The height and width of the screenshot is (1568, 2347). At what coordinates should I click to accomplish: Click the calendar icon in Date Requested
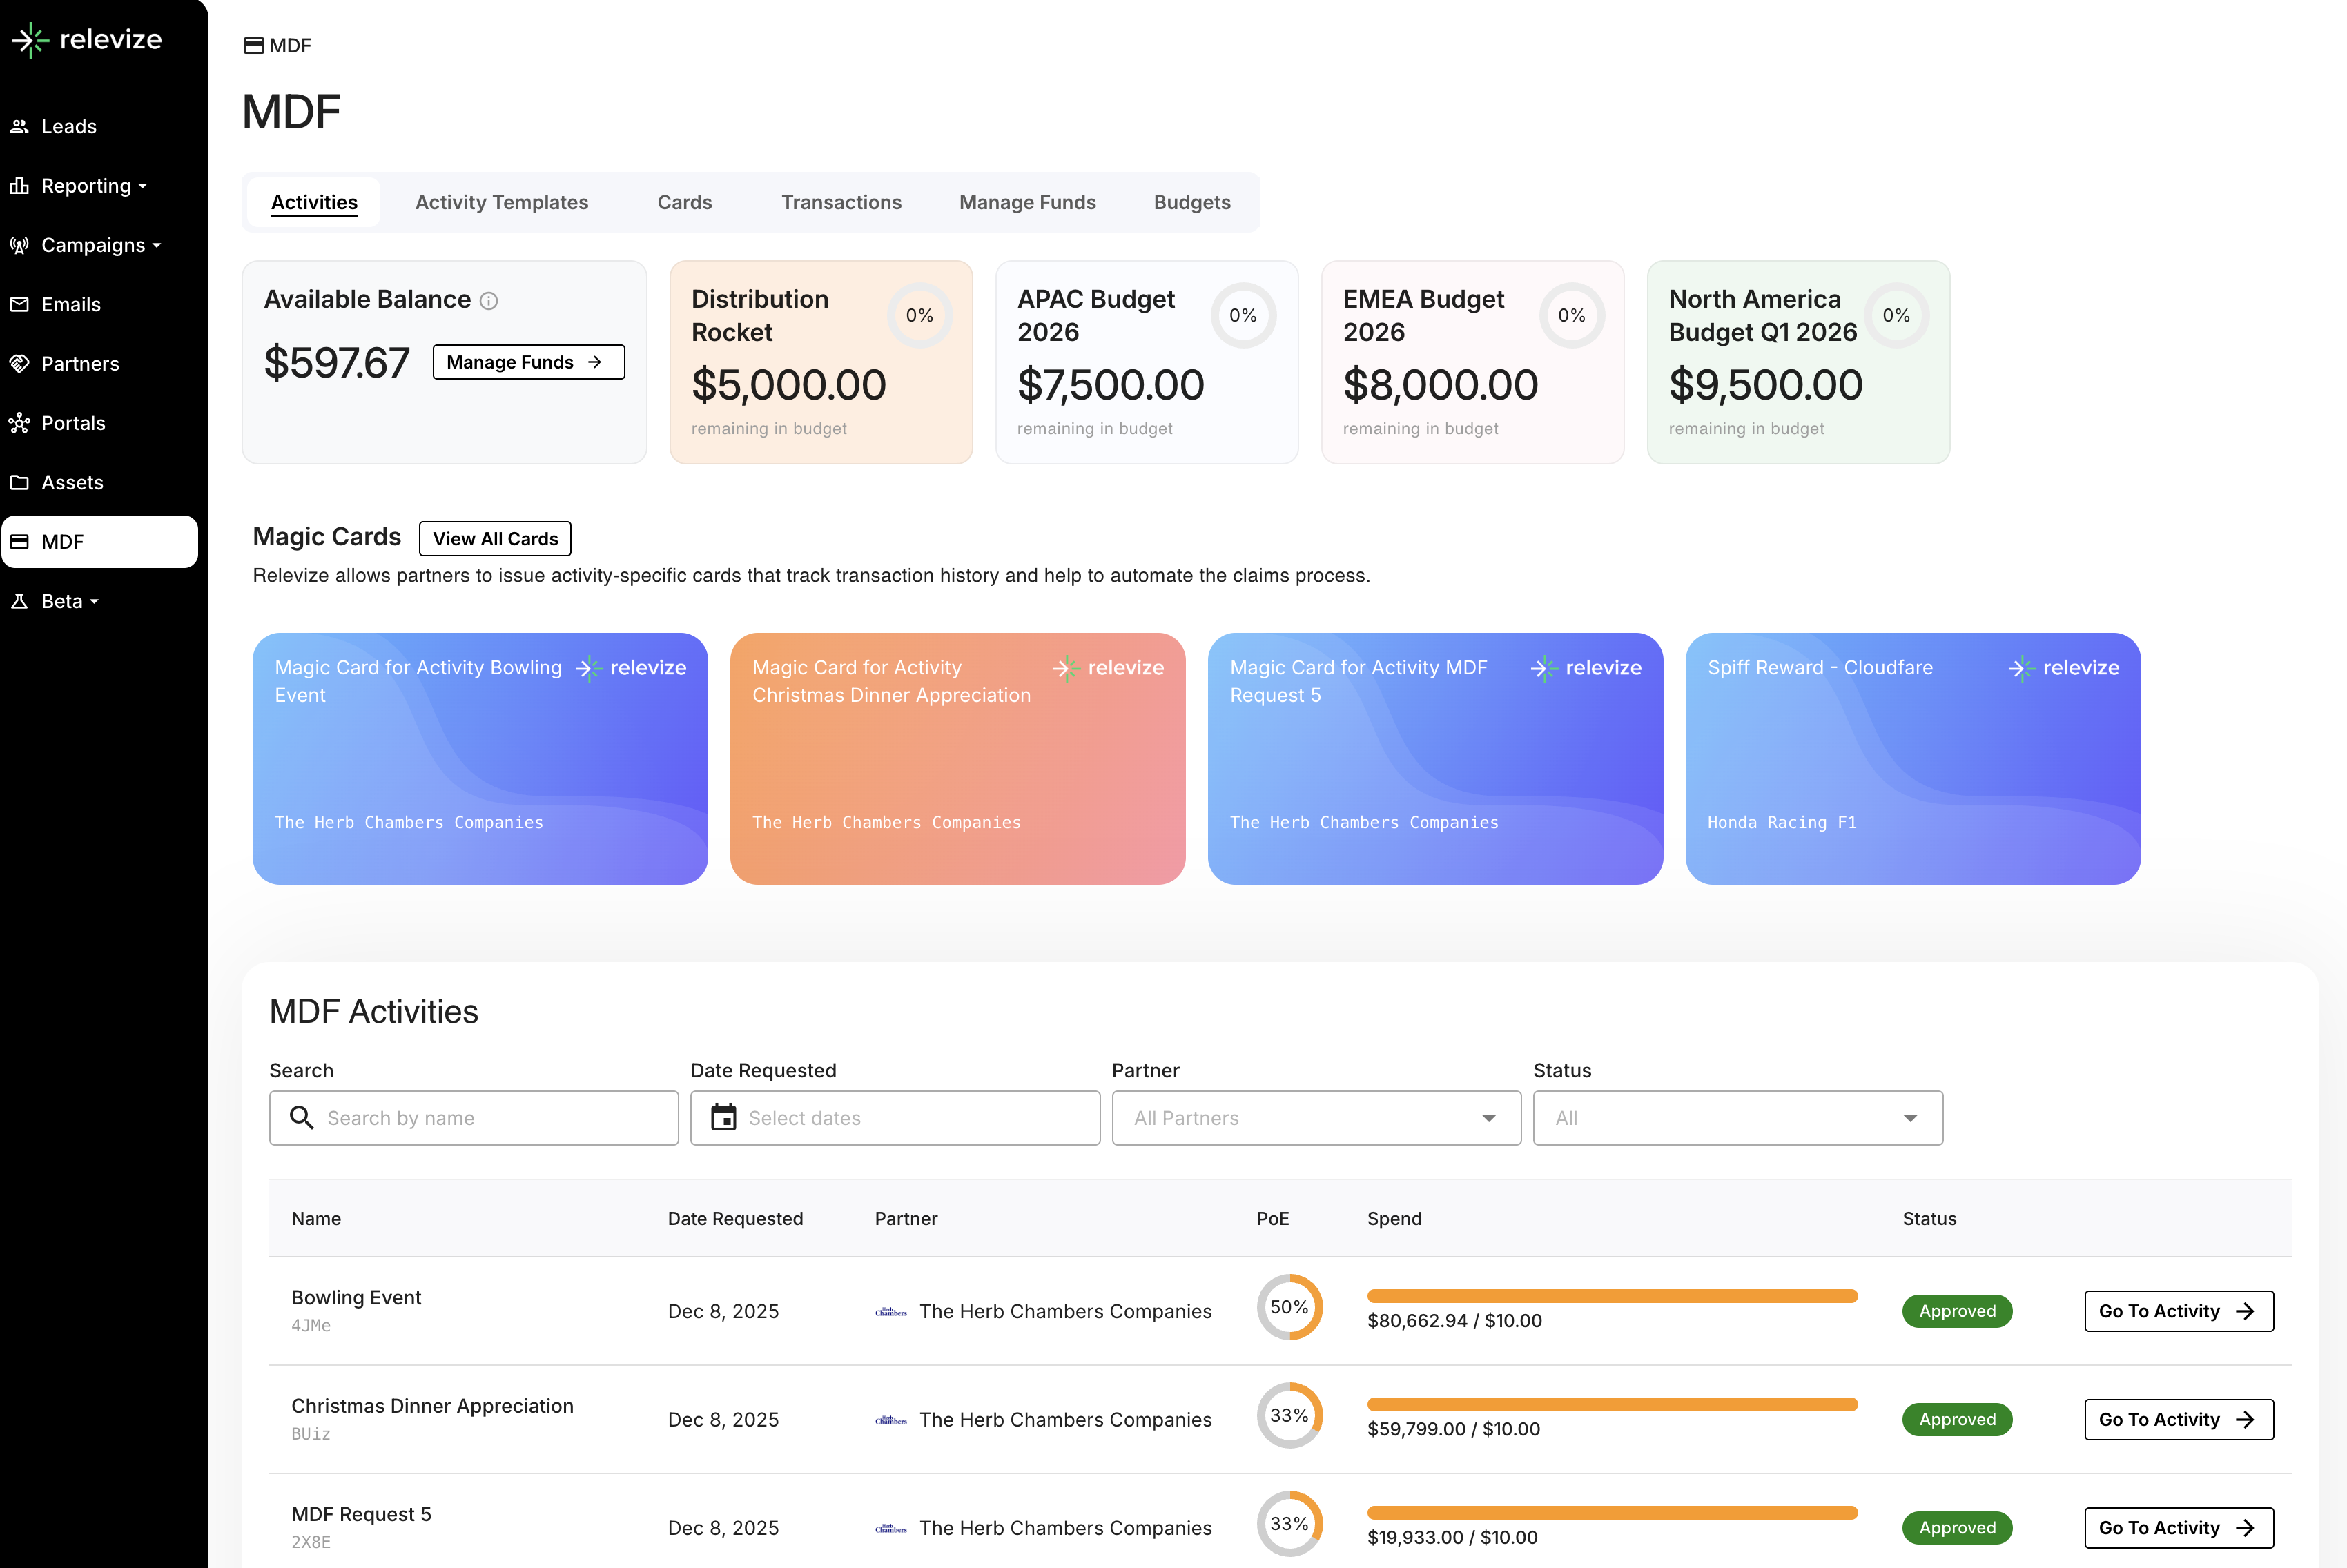(x=723, y=1117)
